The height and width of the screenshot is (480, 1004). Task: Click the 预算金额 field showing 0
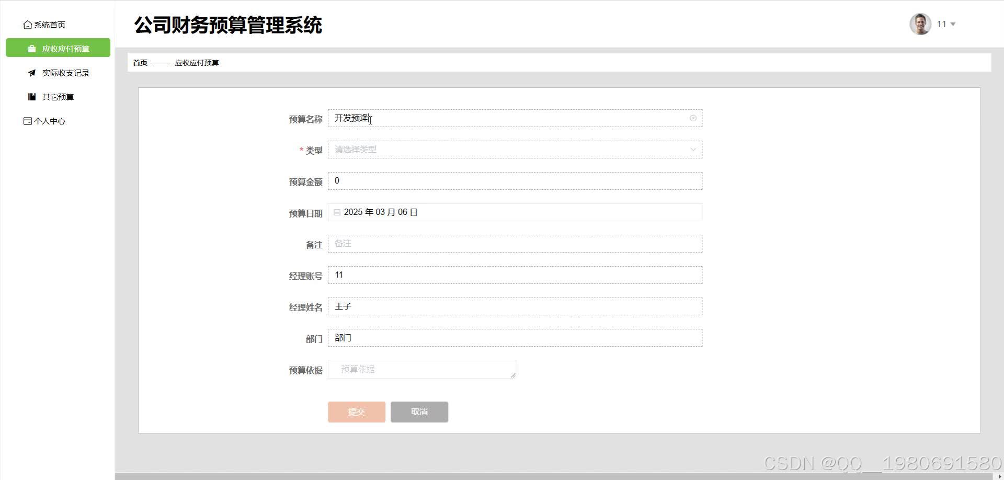pos(515,180)
